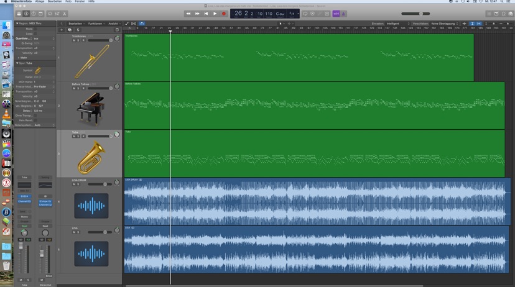Rewind the playhead
Image resolution: width=515 pixels, height=287 pixels.
coord(188,14)
